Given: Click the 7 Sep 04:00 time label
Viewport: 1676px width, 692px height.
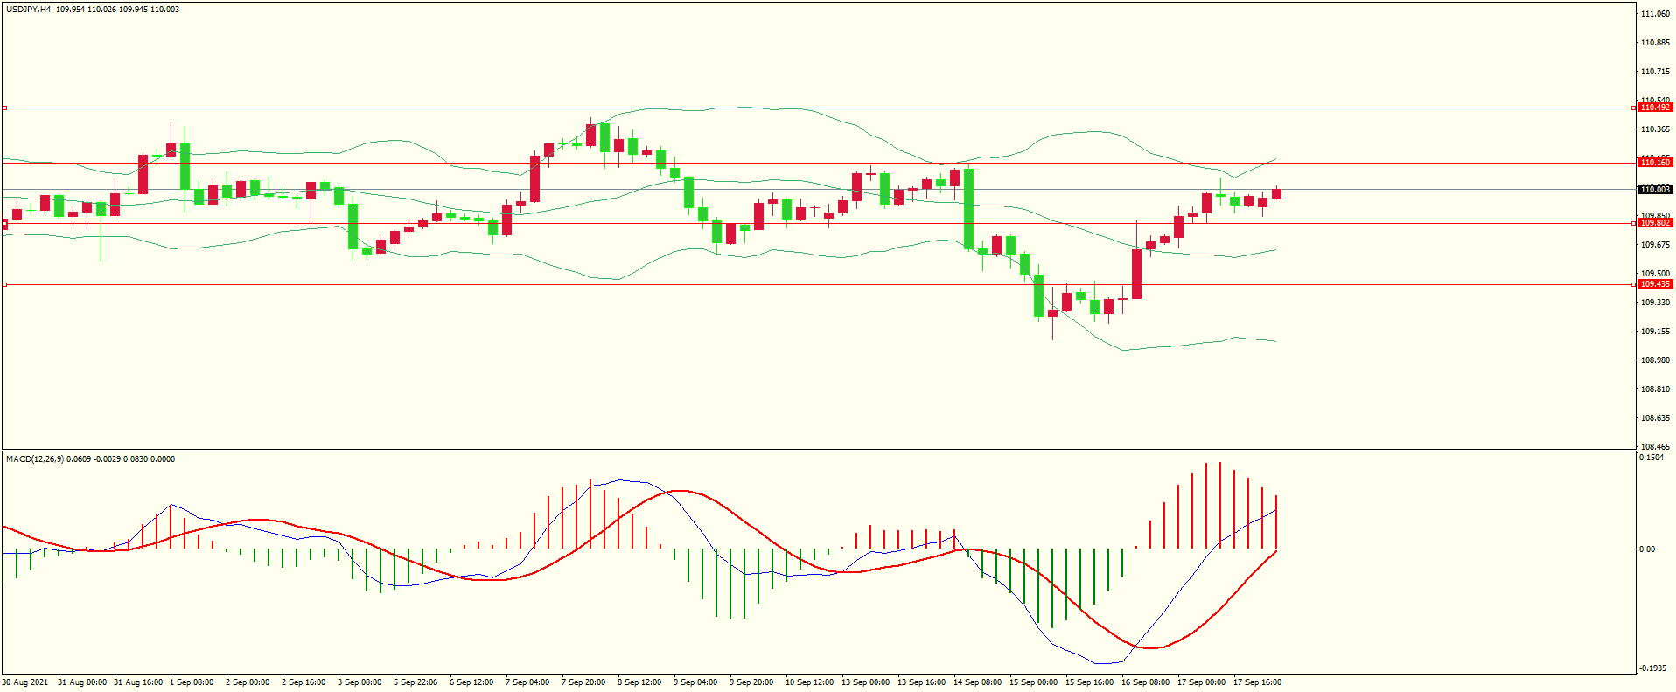Looking at the screenshot, I should (x=527, y=682).
